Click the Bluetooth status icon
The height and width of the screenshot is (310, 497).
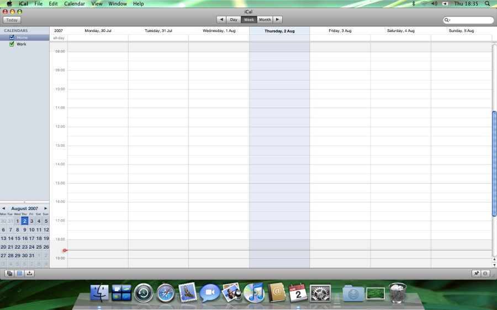413,3
